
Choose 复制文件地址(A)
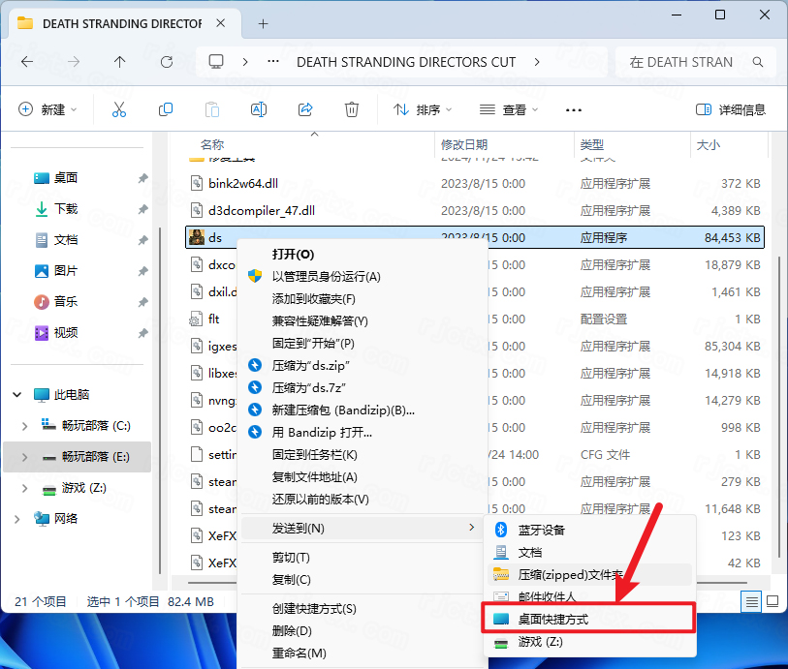(362, 476)
